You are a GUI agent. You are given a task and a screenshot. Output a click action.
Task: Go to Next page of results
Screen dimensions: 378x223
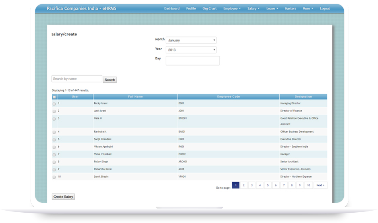[x=320, y=185]
